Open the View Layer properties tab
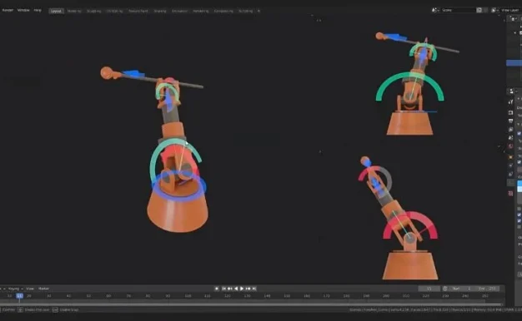The width and height of the screenshot is (522, 321). click(x=510, y=130)
